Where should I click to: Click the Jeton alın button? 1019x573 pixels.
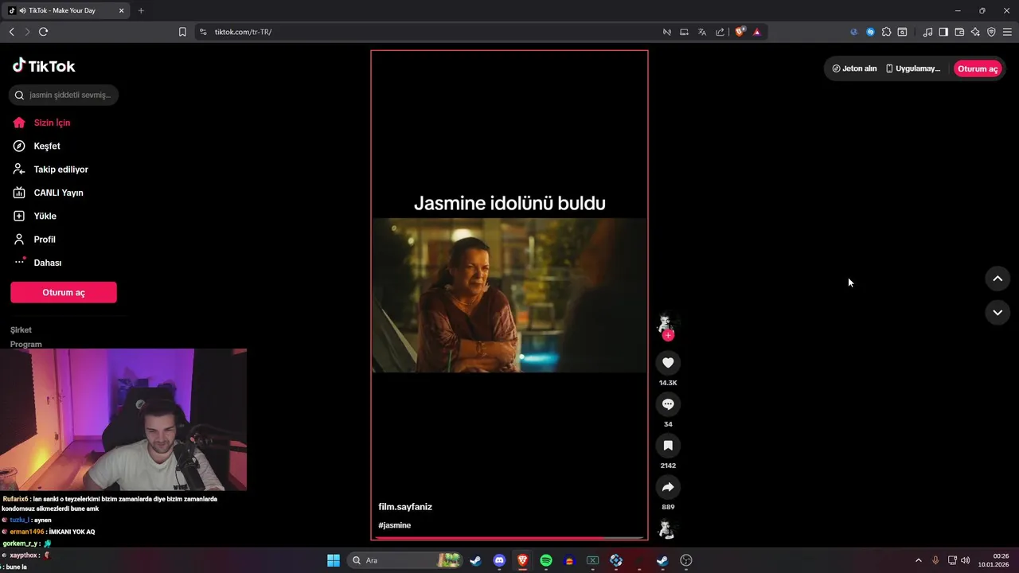tap(854, 68)
